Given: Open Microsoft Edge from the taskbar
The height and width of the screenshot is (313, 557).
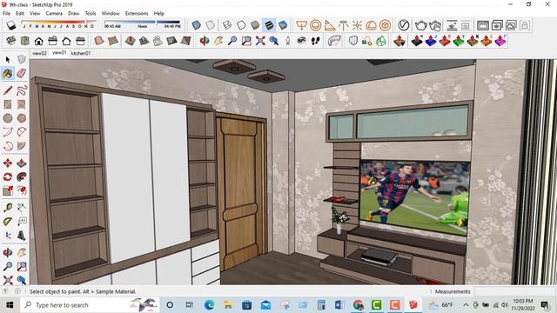Looking at the screenshot, I should click(209, 305).
